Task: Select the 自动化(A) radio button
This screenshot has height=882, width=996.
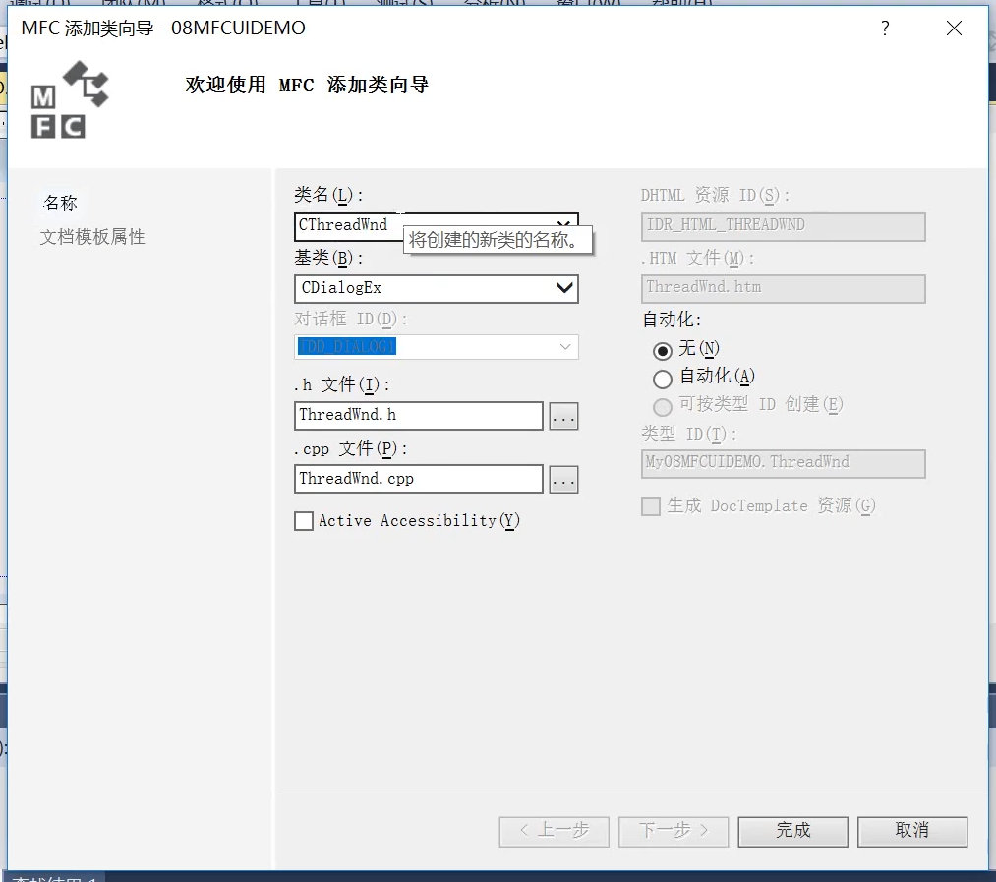Action: (x=662, y=379)
